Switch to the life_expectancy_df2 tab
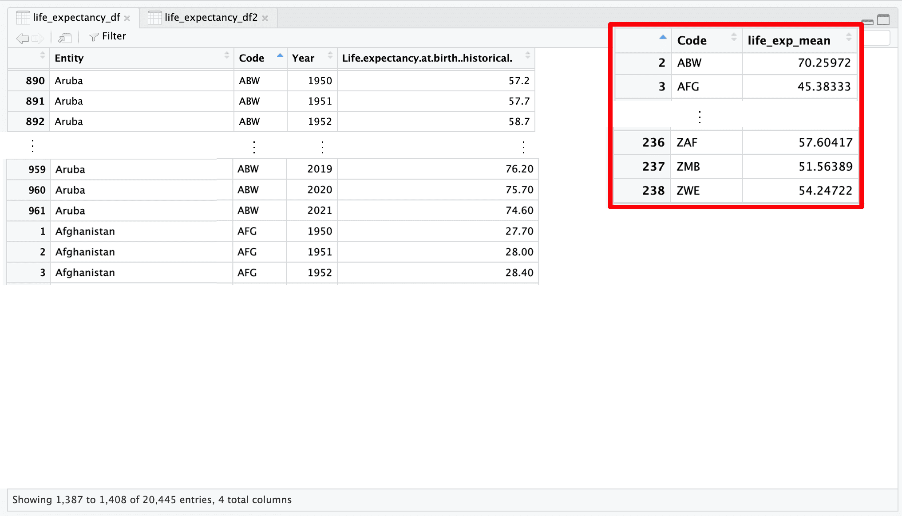This screenshot has height=516, width=902. click(210, 18)
